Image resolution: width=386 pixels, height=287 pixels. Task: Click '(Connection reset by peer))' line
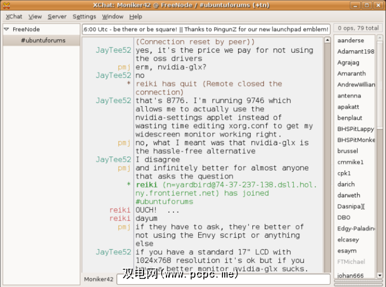195,42
